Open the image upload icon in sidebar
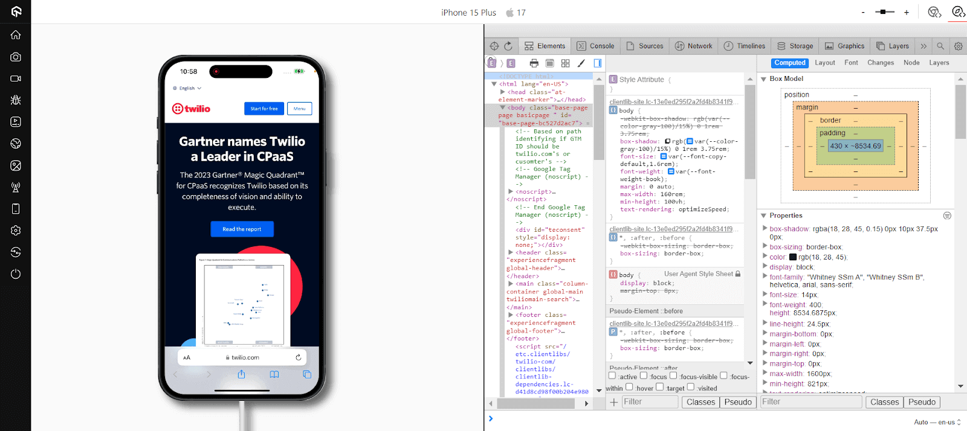967x431 pixels. point(16,165)
